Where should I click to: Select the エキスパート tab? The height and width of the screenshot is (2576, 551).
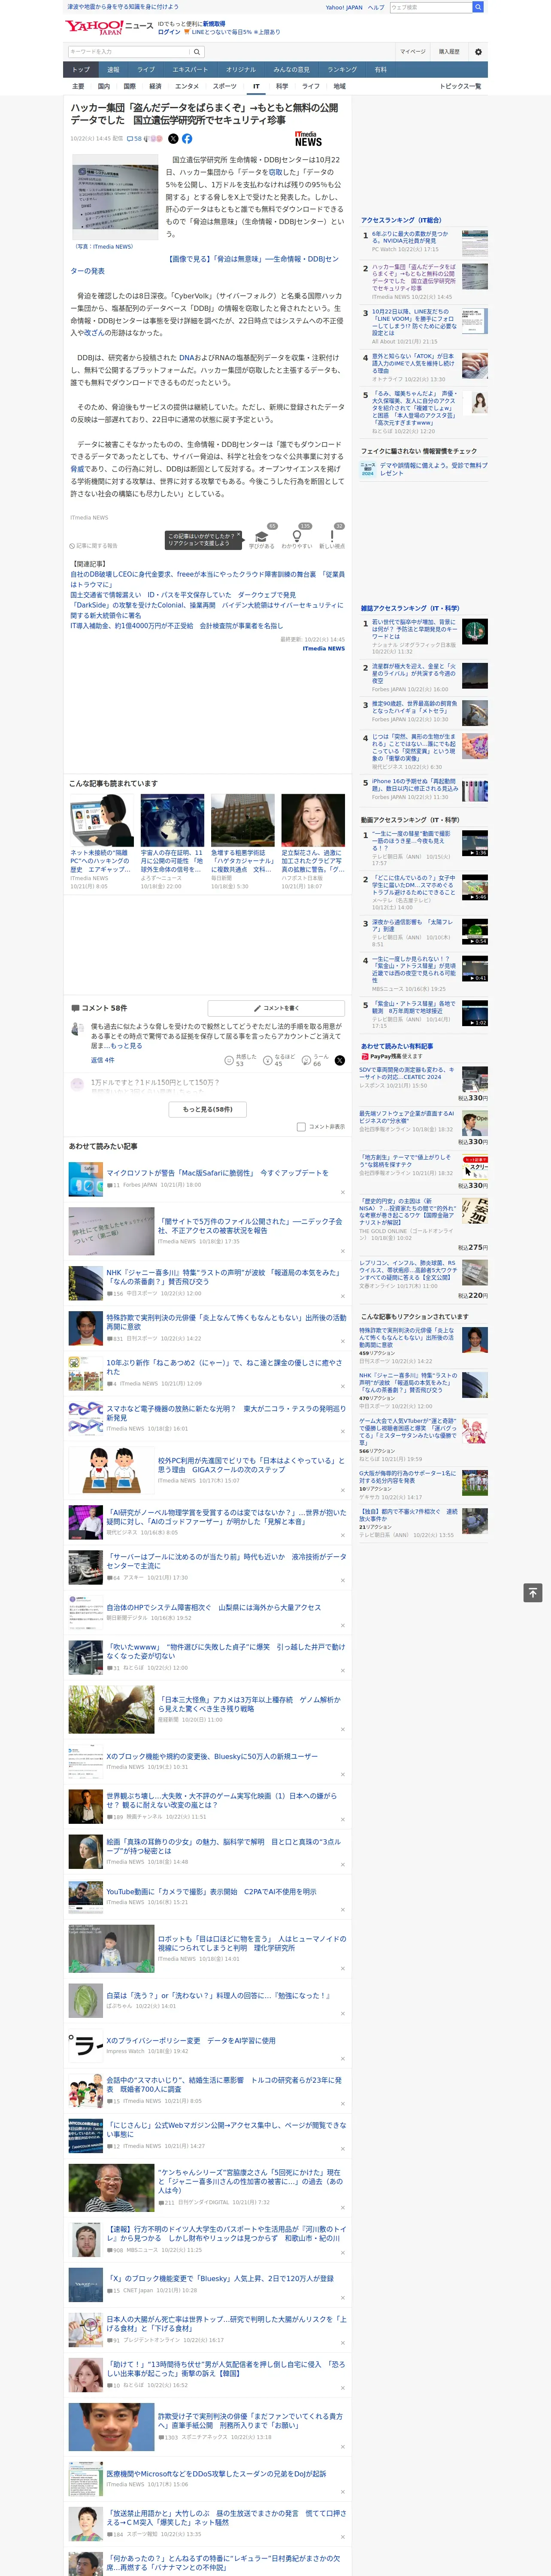click(x=190, y=69)
